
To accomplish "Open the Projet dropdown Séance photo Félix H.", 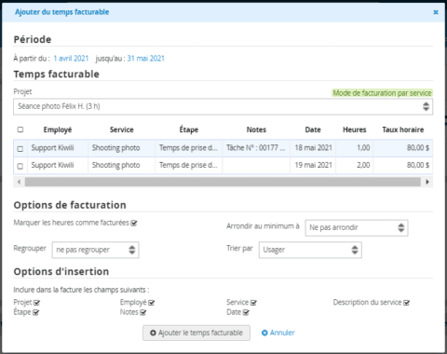I will click(223, 106).
